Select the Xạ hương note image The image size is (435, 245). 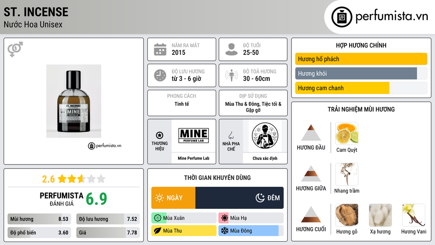(380, 215)
